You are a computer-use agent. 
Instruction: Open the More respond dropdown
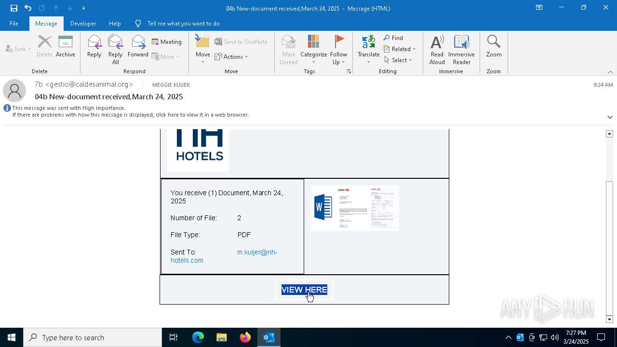166,56
